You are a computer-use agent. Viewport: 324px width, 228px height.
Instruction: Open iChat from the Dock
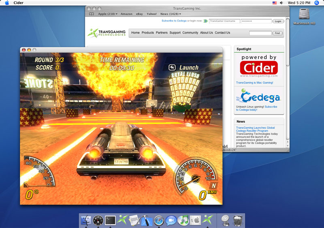[x=171, y=221]
